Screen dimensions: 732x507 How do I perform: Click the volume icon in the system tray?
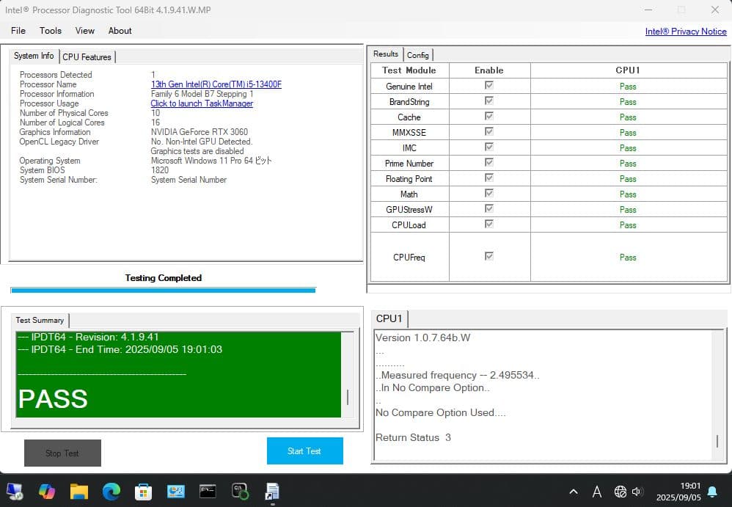636,492
